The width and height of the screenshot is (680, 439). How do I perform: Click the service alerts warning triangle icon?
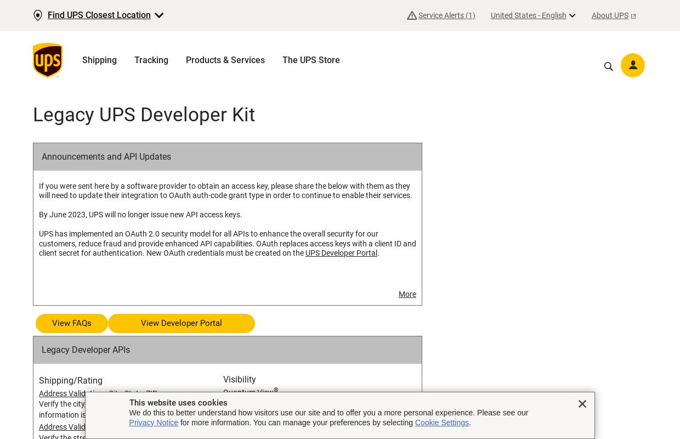click(x=412, y=15)
